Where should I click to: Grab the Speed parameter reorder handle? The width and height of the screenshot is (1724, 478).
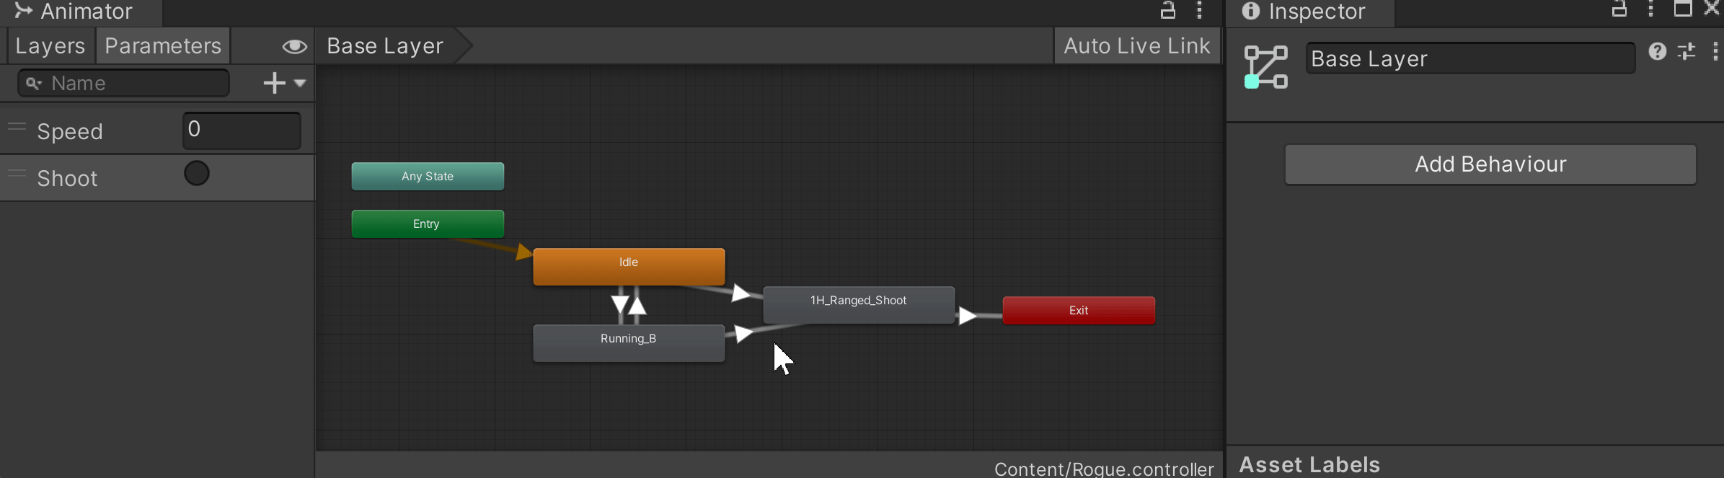tap(17, 127)
